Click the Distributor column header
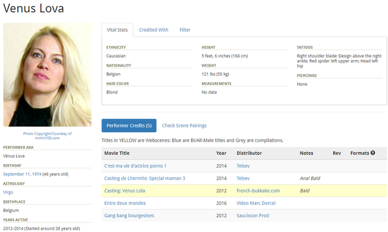 tap(249, 153)
